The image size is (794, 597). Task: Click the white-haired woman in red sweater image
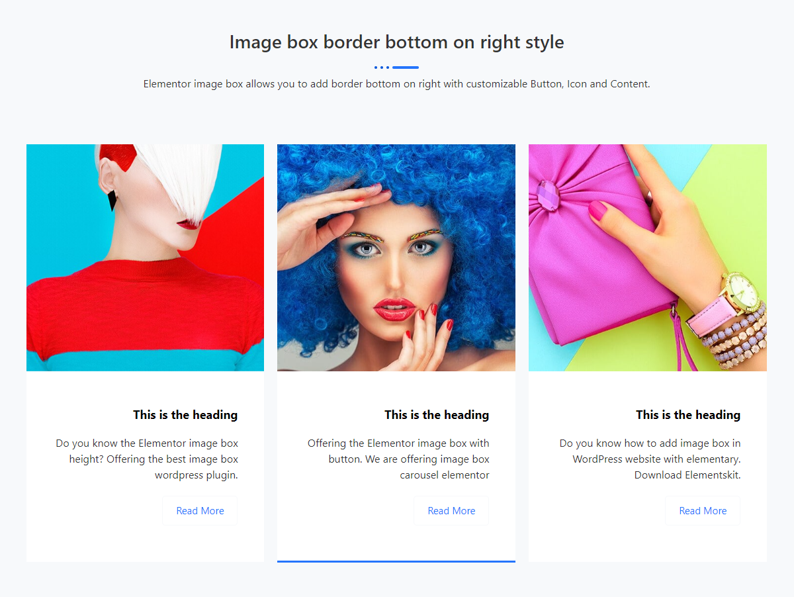[x=145, y=257]
